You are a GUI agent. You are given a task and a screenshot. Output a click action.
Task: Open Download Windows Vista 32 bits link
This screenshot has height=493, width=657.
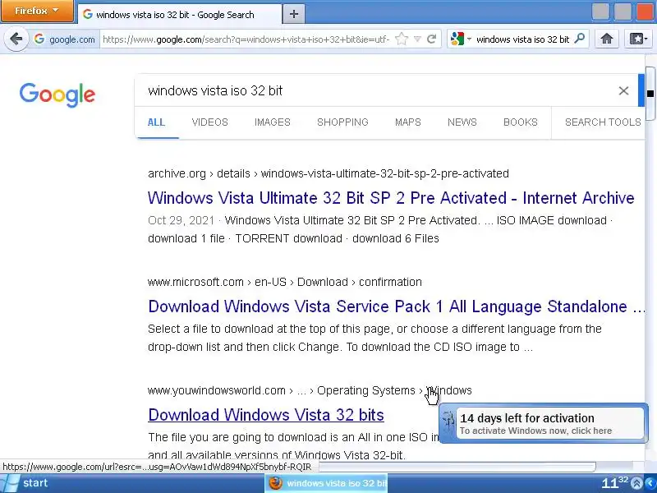266,415
